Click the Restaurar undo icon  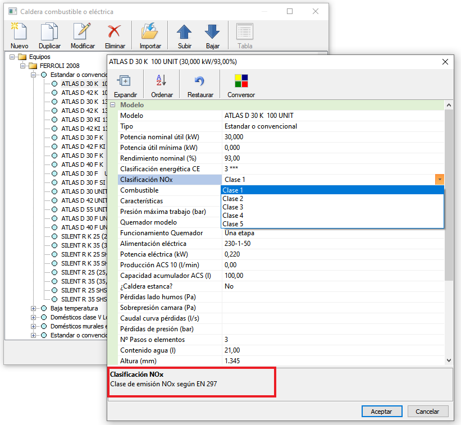click(200, 80)
